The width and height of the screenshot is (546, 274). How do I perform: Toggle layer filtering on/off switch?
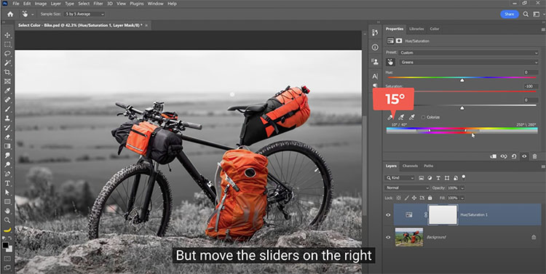pos(464,177)
